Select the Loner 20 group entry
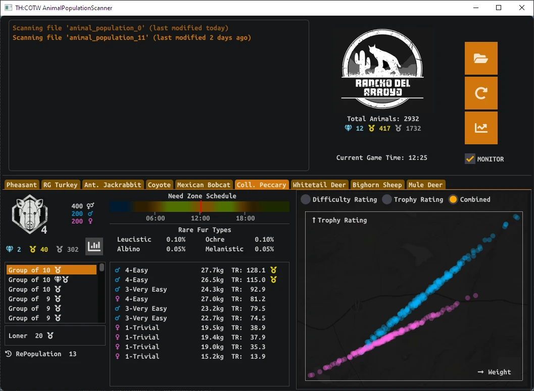The image size is (534, 391). point(30,336)
